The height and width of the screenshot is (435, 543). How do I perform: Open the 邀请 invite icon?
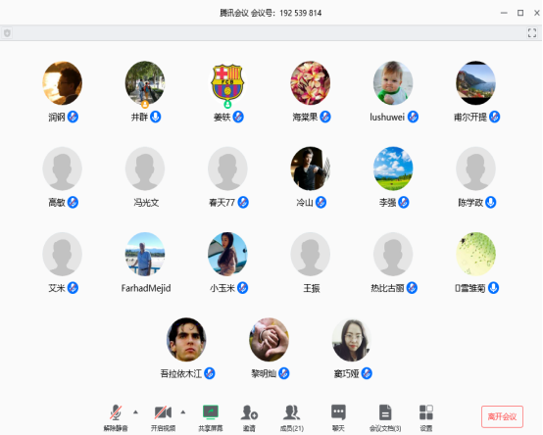point(249,418)
